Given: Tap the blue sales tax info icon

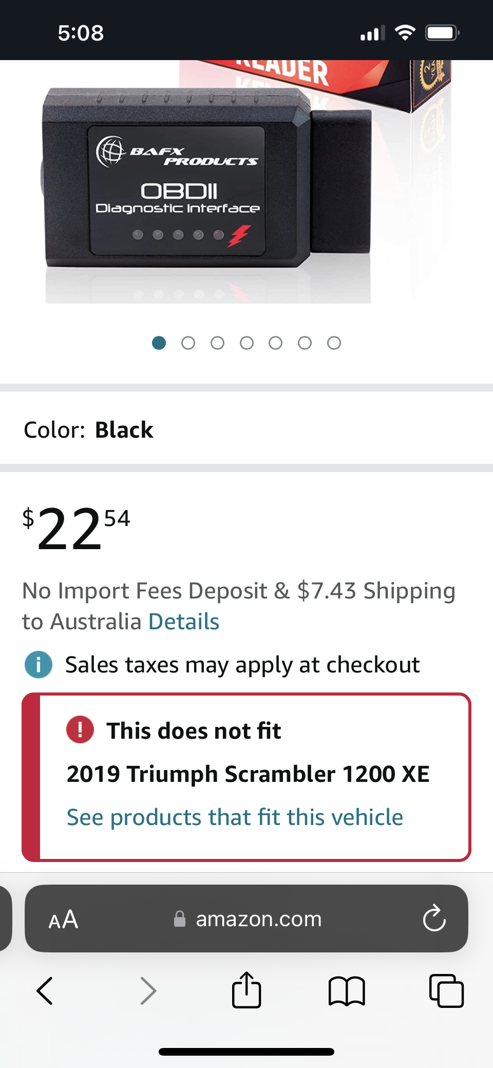Looking at the screenshot, I should point(39,664).
